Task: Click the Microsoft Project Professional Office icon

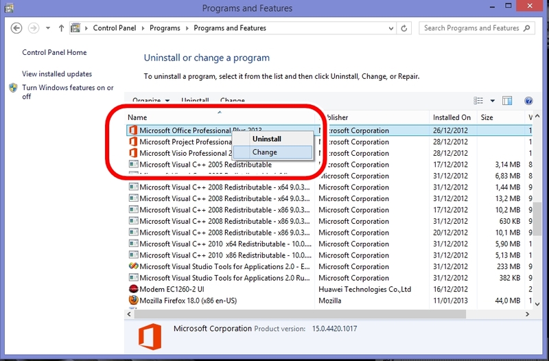Action: coord(133,141)
